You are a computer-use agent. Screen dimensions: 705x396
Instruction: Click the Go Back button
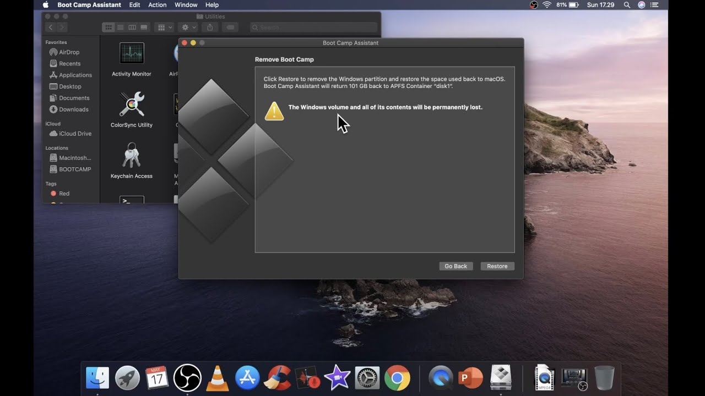pyautogui.click(x=455, y=266)
